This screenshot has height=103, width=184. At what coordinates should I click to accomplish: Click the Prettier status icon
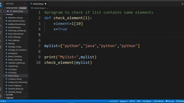click(177, 101)
